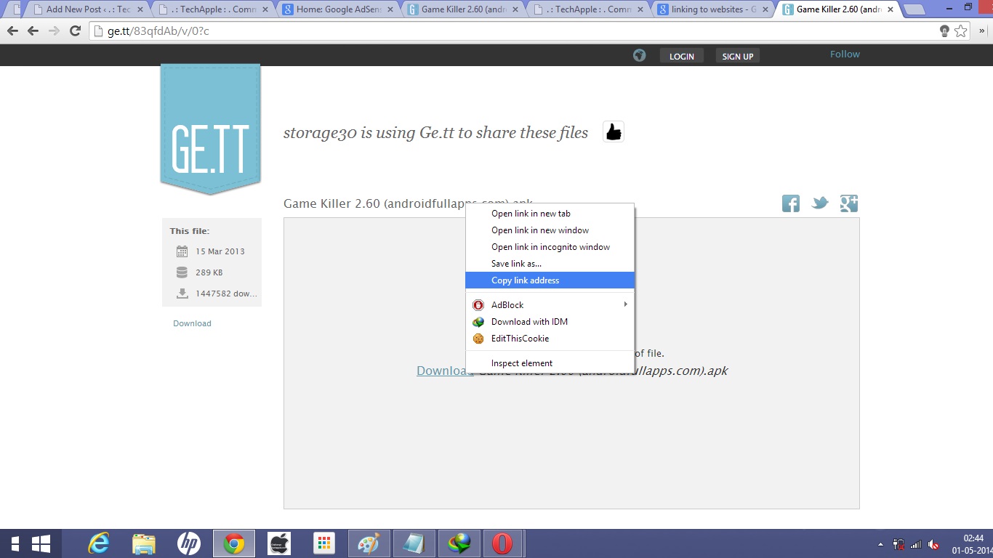Click the Apple logo taskbar icon
Screen dimensions: 993x558
pyautogui.click(x=279, y=543)
